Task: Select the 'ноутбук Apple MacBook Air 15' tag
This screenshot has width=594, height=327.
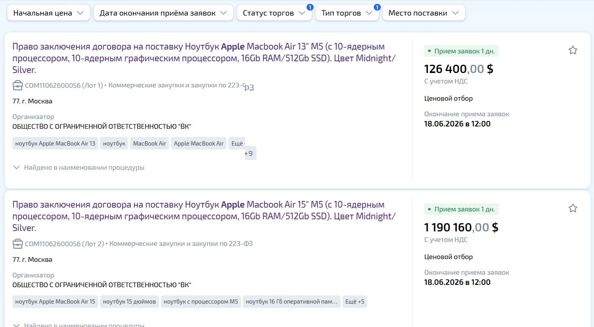Action: pos(55,302)
